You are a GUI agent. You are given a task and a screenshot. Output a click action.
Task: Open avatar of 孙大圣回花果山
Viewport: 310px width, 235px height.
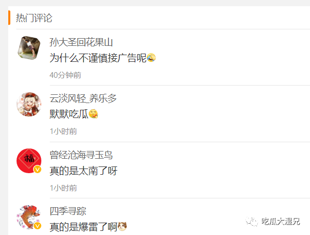[x=29, y=48]
